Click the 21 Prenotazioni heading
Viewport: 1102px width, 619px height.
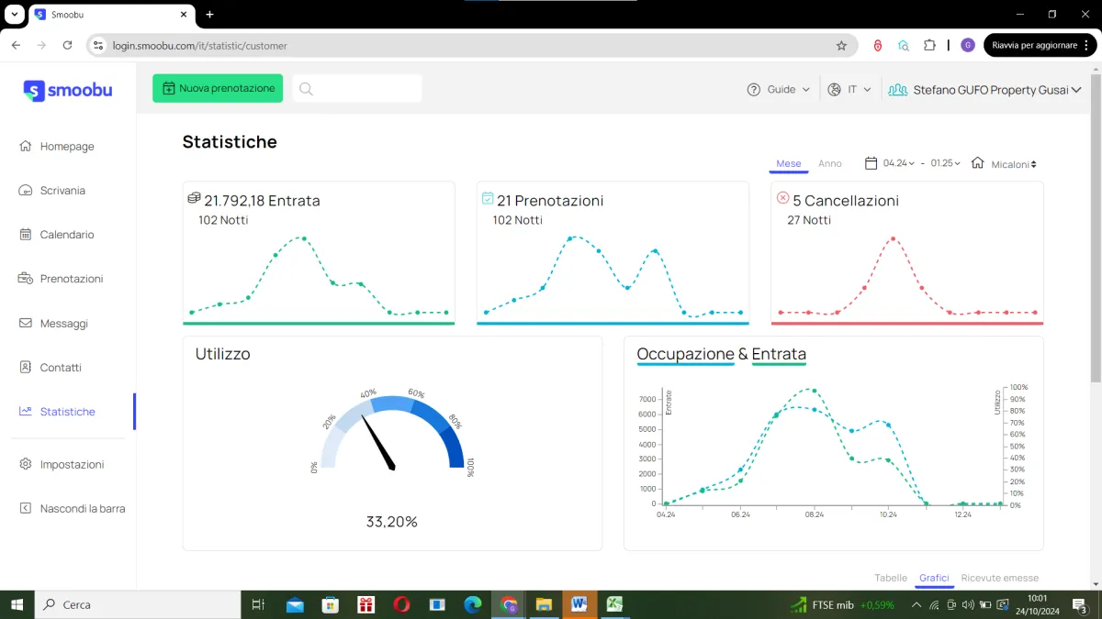coord(550,201)
